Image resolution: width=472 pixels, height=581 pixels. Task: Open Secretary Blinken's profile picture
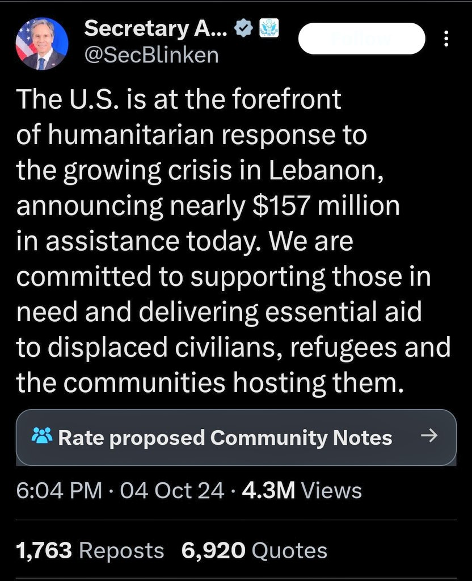point(43,44)
